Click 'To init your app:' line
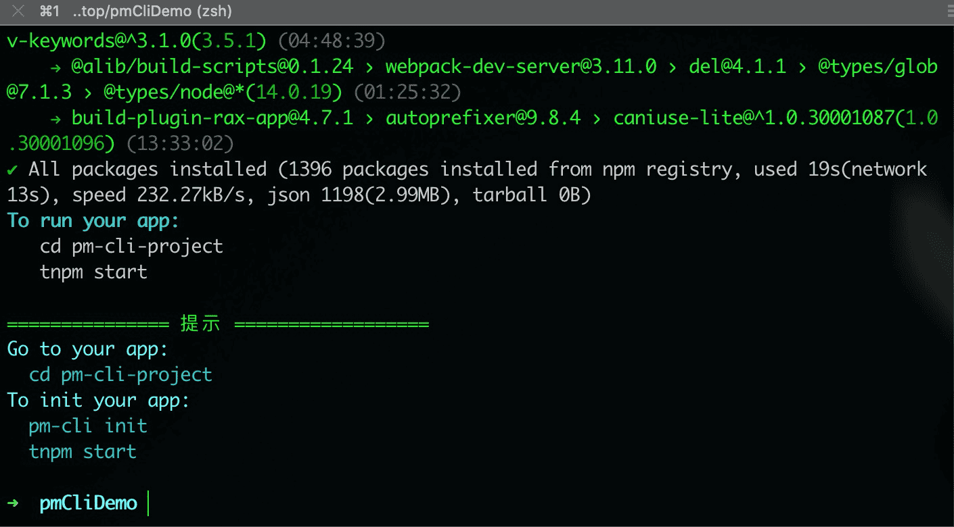 pyautogui.click(x=99, y=401)
